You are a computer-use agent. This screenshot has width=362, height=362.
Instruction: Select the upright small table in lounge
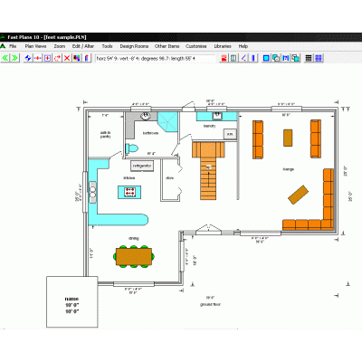tap(288, 138)
